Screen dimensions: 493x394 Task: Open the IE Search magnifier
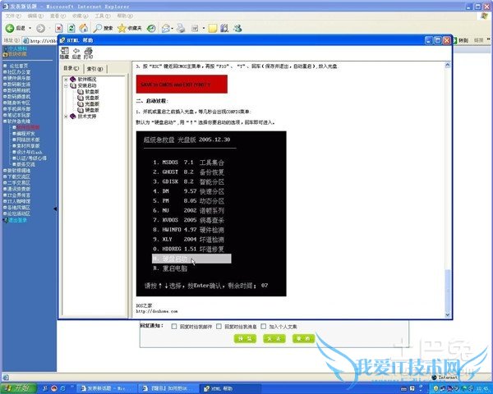point(98,28)
